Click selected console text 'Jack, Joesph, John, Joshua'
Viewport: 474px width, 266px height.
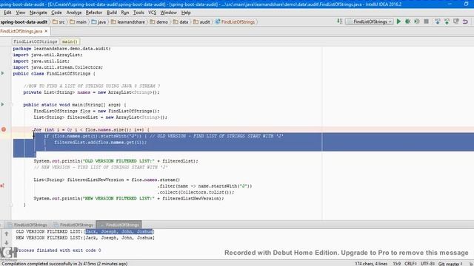(x=118, y=231)
